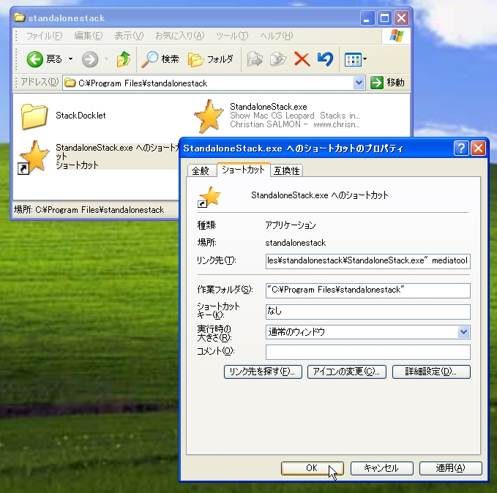Open the ツール(T) menu

point(232,36)
